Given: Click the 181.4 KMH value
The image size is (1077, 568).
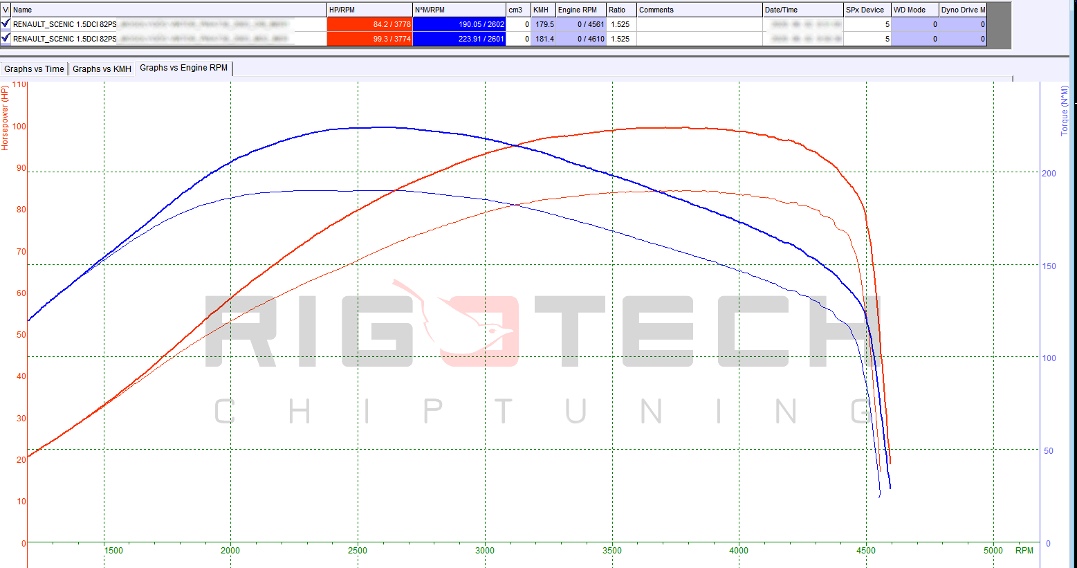Looking at the screenshot, I should coord(543,39).
